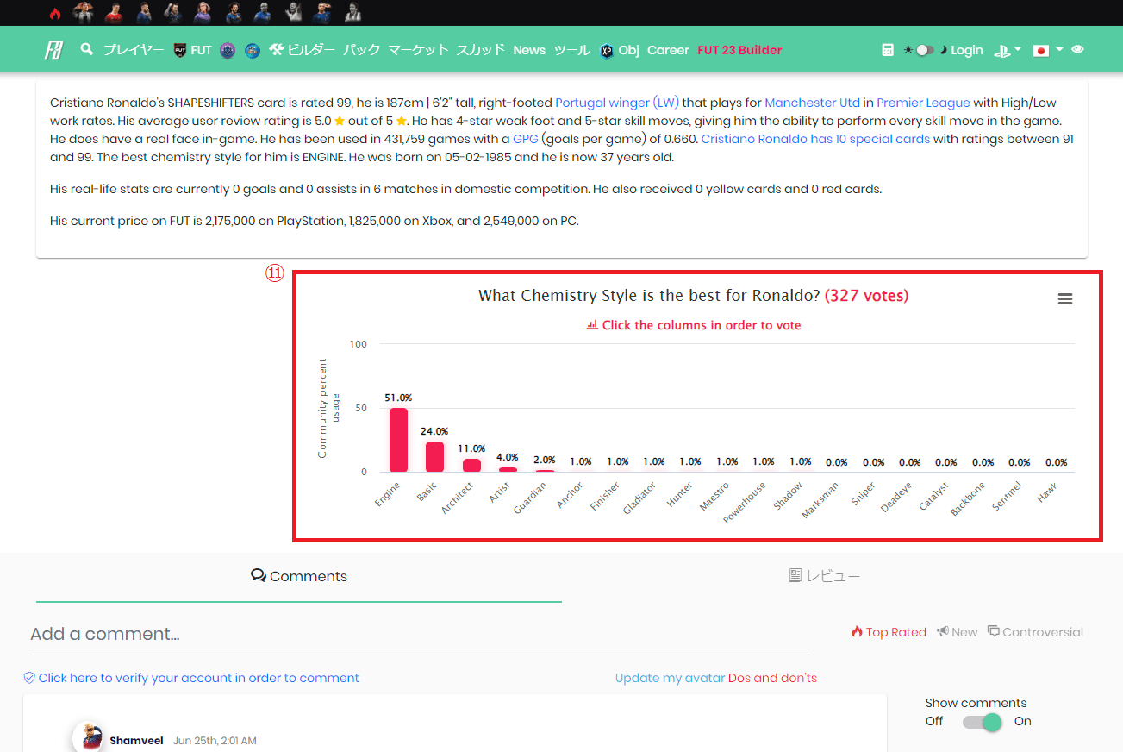Open the News menu
Screen dimensions: 1123x752
pyautogui.click(x=529, y=50)
